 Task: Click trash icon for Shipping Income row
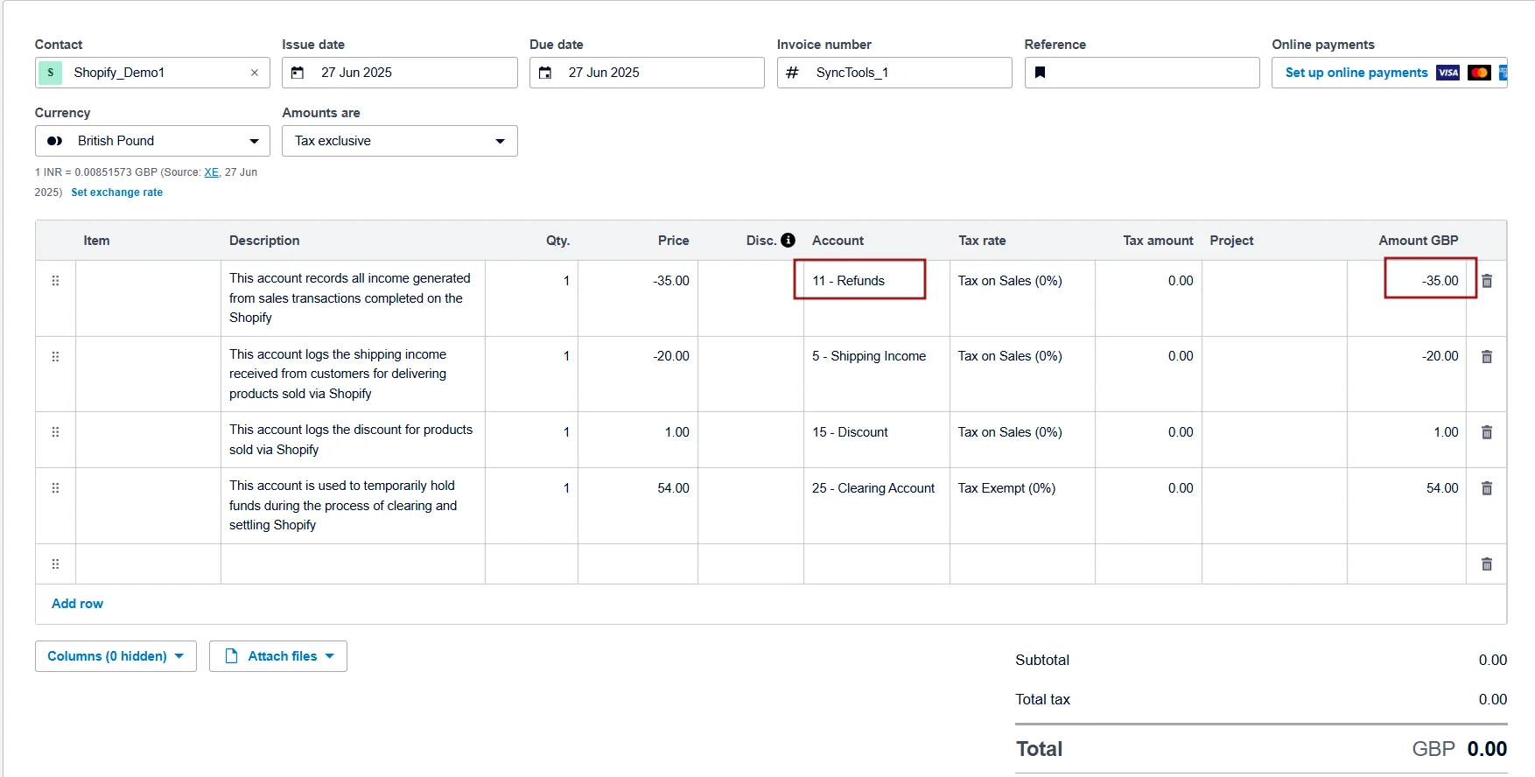coord(1486,356)
